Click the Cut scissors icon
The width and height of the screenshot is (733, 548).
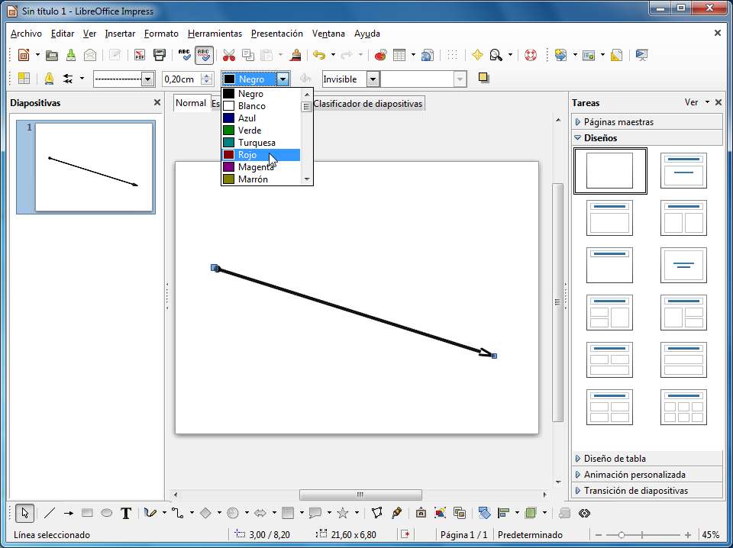228,55
